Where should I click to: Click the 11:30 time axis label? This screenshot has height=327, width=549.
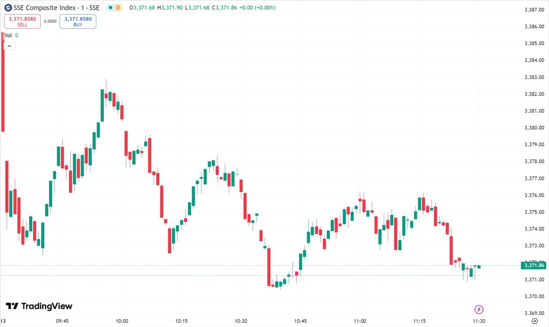click(x=479, y=321)
